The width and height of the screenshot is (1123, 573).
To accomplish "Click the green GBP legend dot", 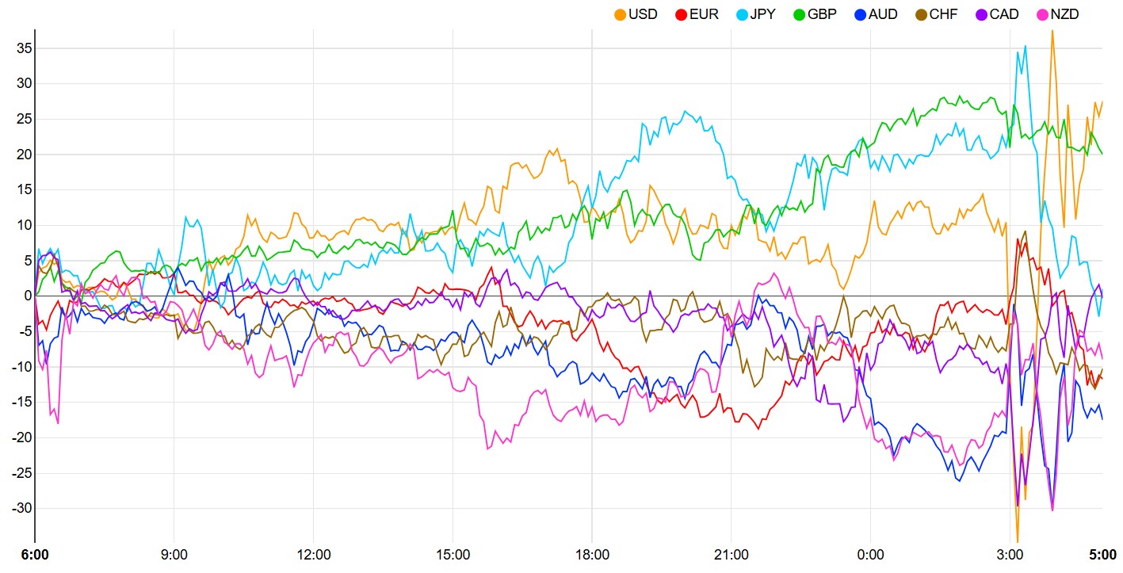I will 799,14.
